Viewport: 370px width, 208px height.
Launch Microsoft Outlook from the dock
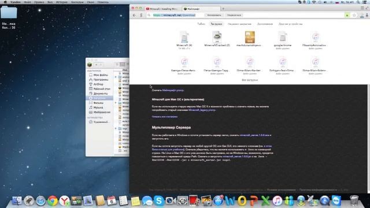[242, 201]
